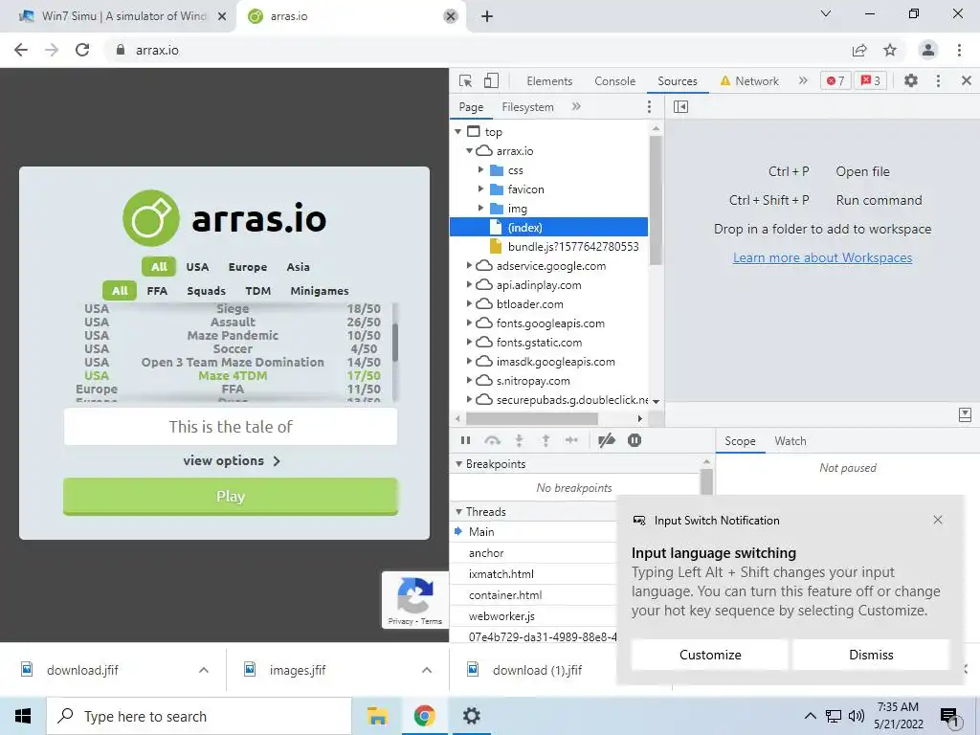
Task: Expand the css folder
Action: coord(480,170)
